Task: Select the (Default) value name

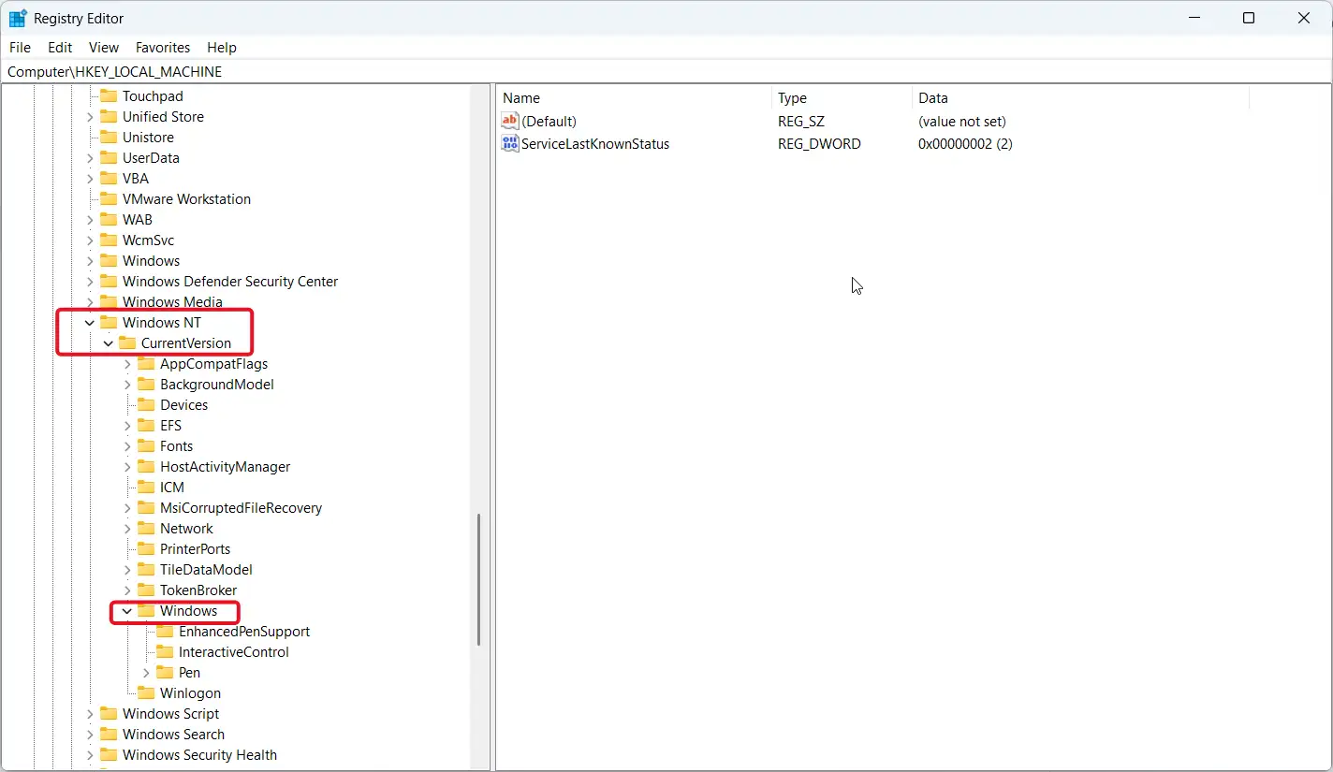Action: [549, 121]
